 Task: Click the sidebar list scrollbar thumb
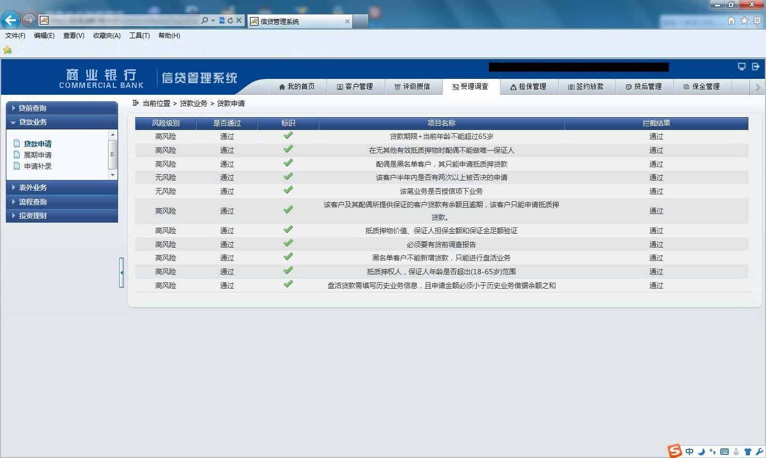click(x=112, y=154)
